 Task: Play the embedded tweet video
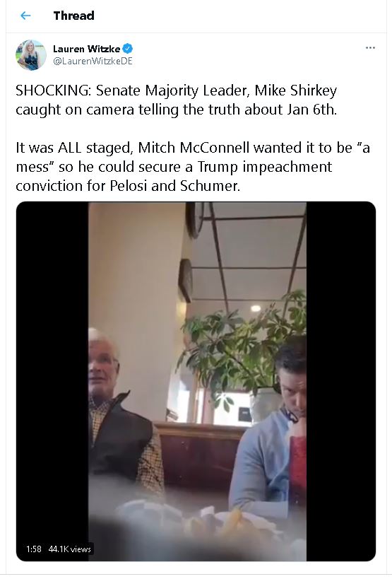click(196, 382)
